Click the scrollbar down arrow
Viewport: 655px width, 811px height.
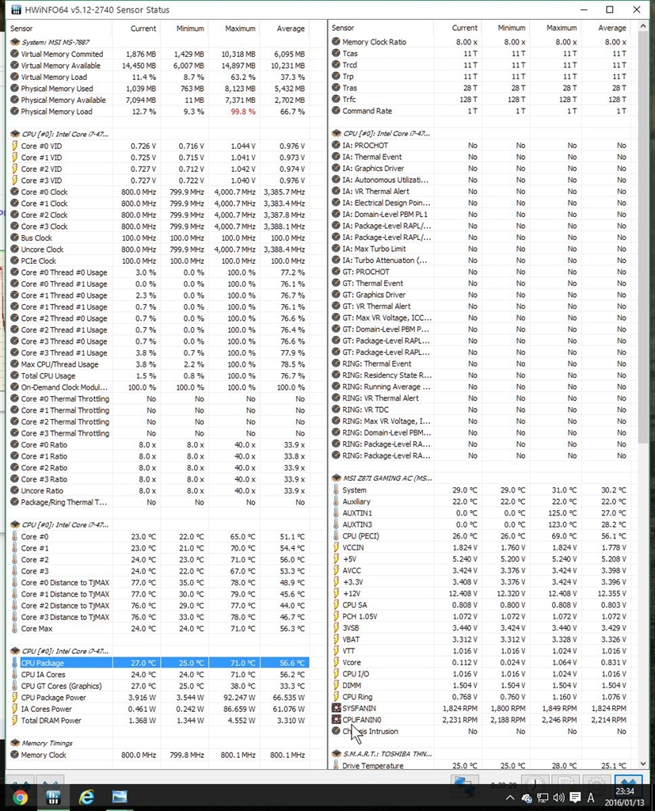pos(643,763)
